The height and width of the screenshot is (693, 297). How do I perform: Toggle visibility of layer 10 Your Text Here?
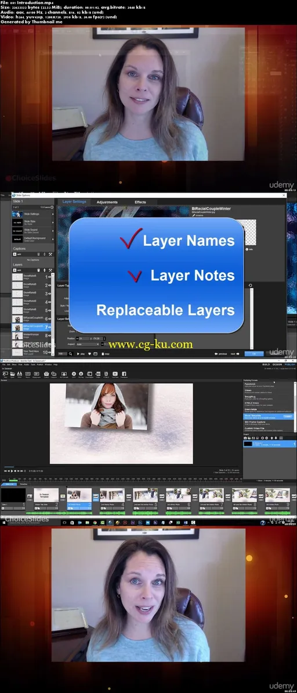click(50, 352)
